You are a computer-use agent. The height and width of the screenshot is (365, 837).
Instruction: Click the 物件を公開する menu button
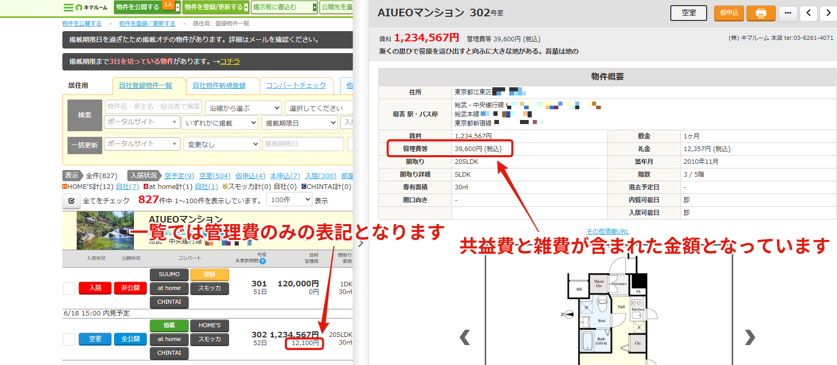coord(138,7)
